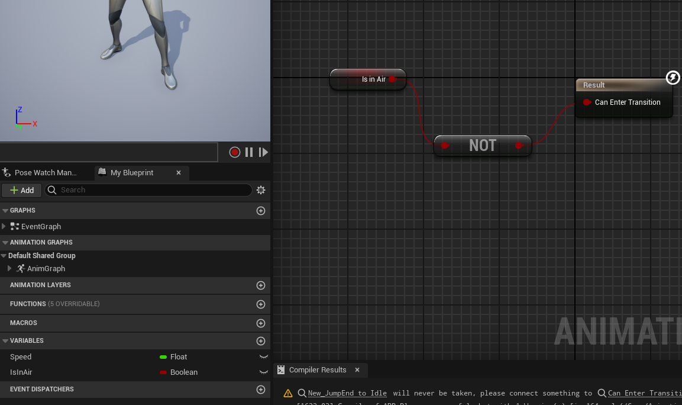The width and height of the screenshot is (682, 405).
Task: Click ANIMATION LAYERS section header
Action: click(135, 285)
